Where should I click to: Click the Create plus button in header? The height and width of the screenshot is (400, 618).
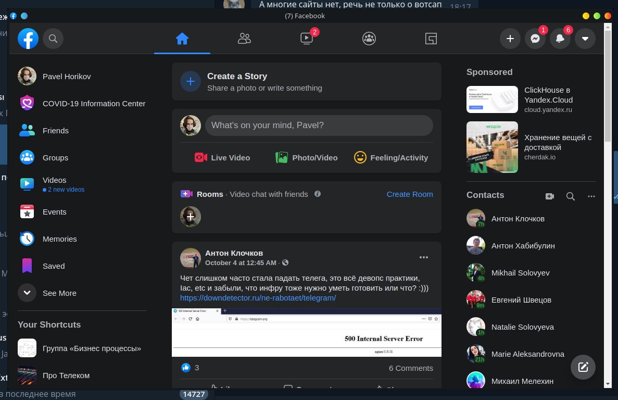tap(510, 39)
